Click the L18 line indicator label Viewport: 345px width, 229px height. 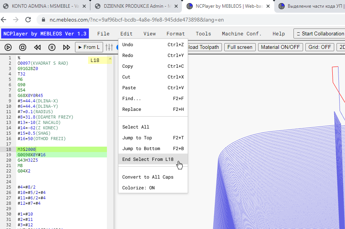pyautogui.click(x=95, y=60)
